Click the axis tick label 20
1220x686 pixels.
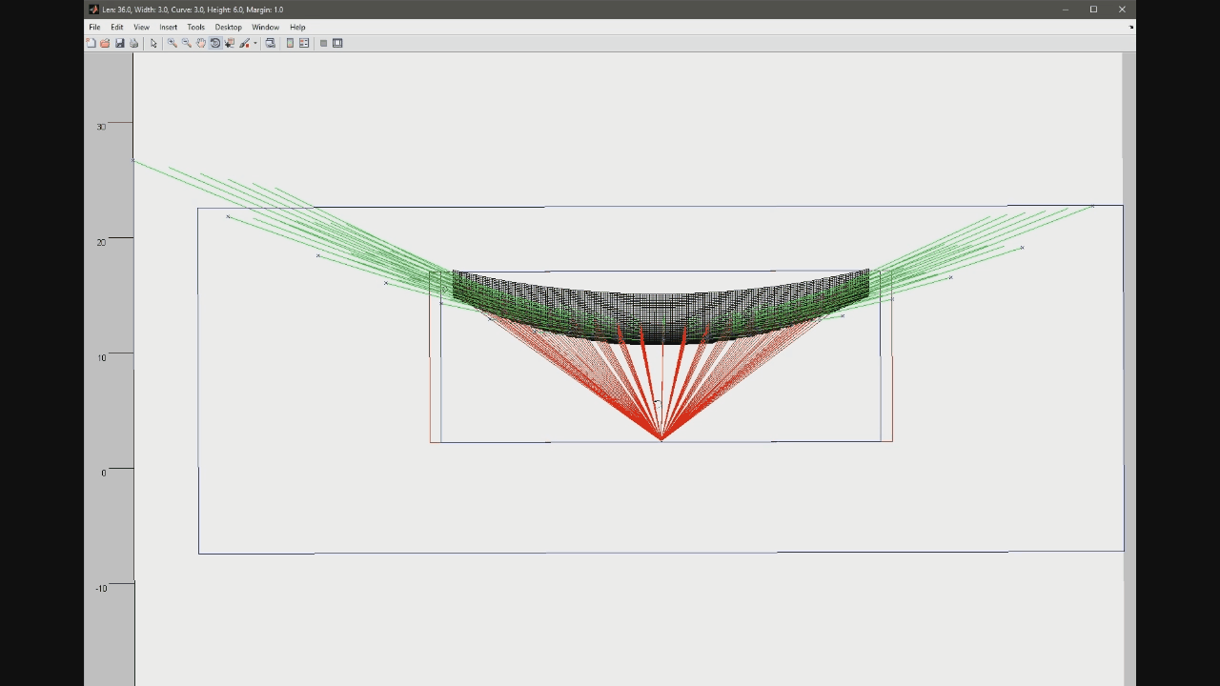(x=101, y=242)
